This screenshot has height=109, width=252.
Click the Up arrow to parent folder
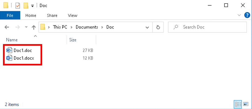[34, 27]
